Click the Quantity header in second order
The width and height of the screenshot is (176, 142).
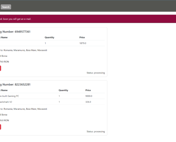click(x=63, y=90)
